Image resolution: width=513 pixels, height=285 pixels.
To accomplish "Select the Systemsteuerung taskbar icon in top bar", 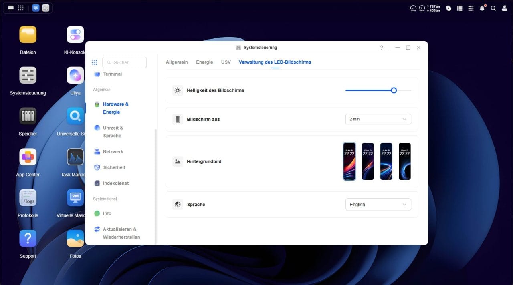I will tap(46, 8).
